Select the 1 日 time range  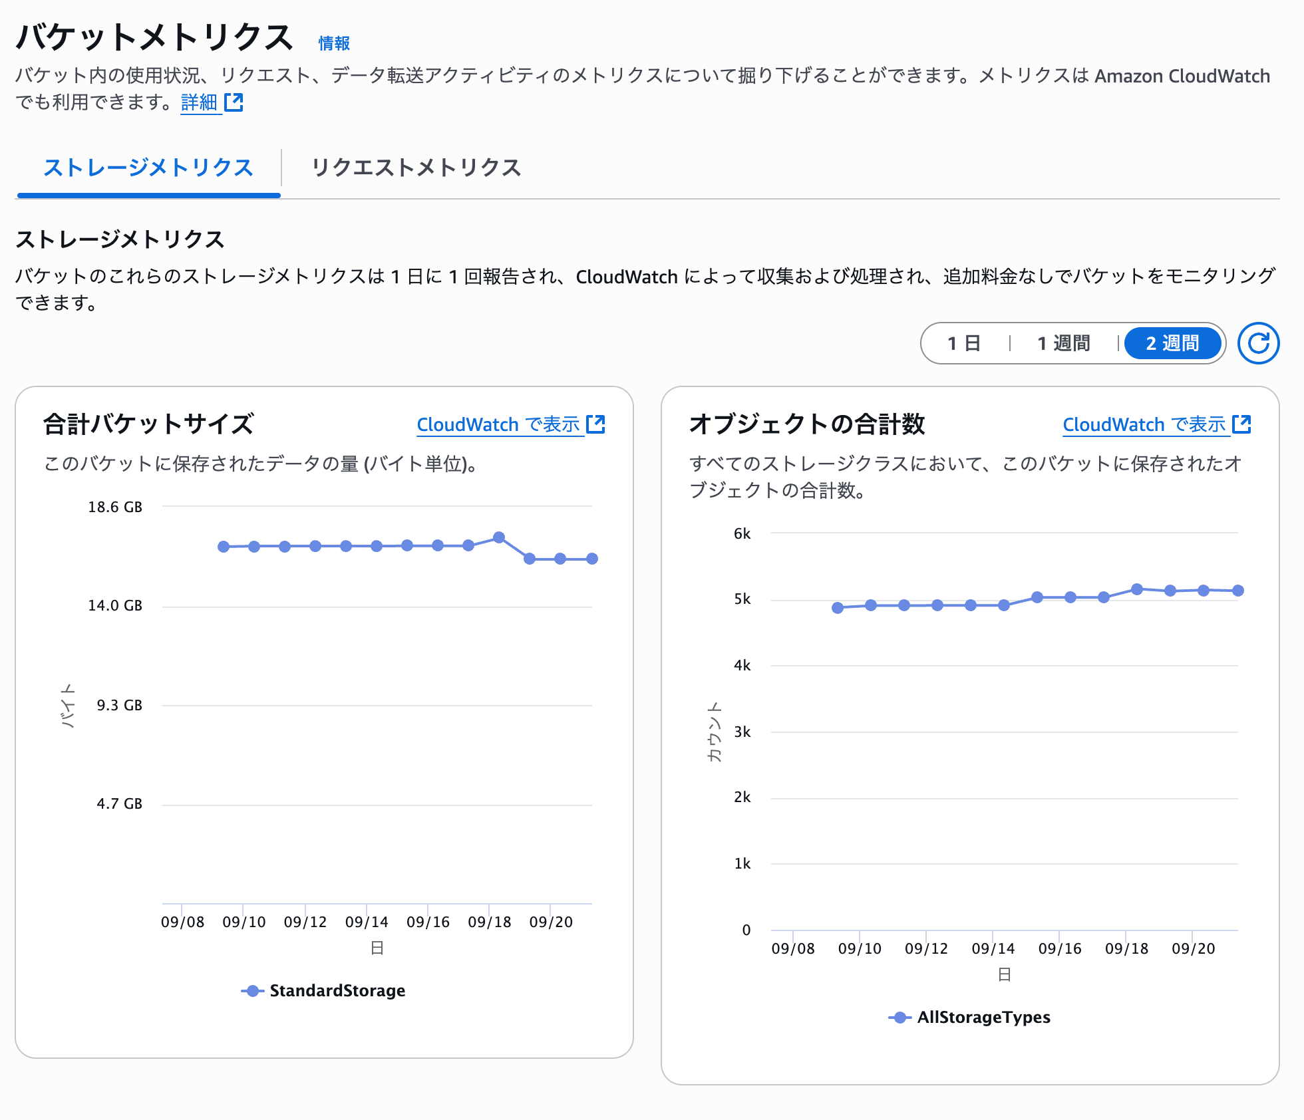964,343
